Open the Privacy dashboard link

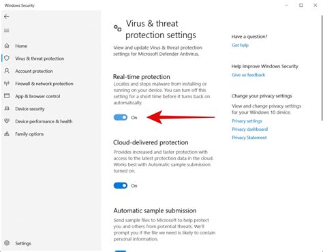tap(249, 129)
